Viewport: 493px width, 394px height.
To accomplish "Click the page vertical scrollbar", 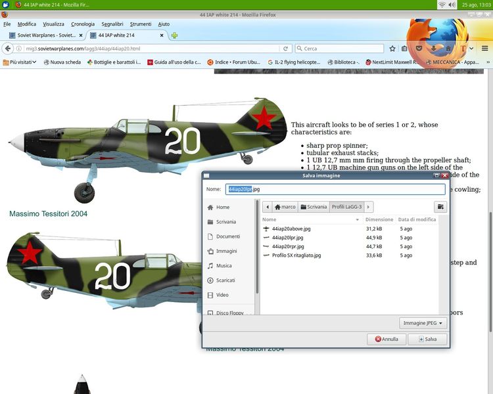I will click(x=490, y=272).
